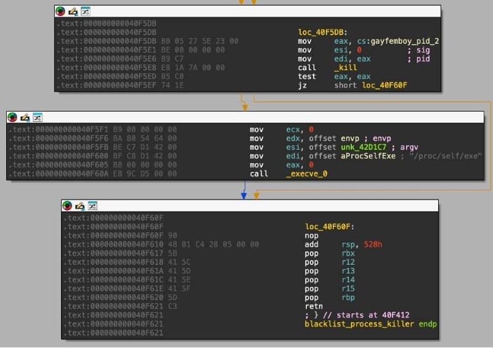Click address 40F5E1 with bytes BE 00
Screen dimensions: 493x348
(141, 50)
